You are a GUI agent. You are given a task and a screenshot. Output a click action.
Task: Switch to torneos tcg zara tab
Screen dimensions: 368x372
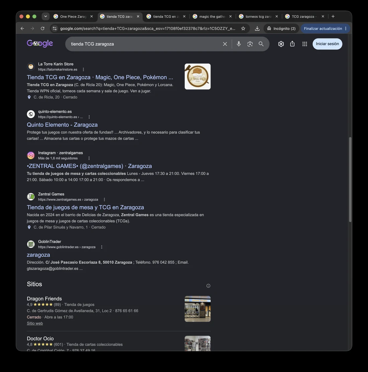pyautogui.click(x=258, y=16)
